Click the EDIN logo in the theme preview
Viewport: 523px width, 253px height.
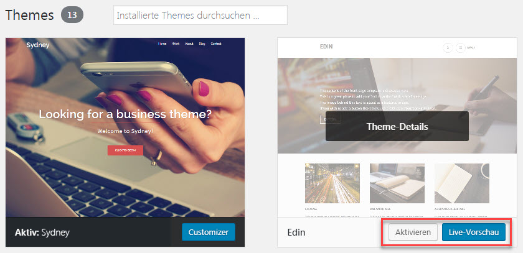tap(326, 47)
